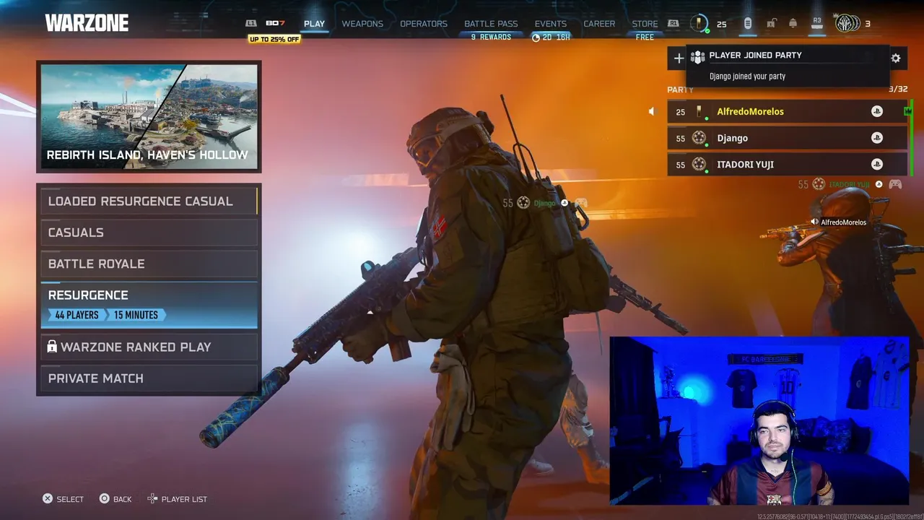The height and width of the screenshot is (520, 924).
Task: Open the Player List prompt
Action: [x=177, y=499]
